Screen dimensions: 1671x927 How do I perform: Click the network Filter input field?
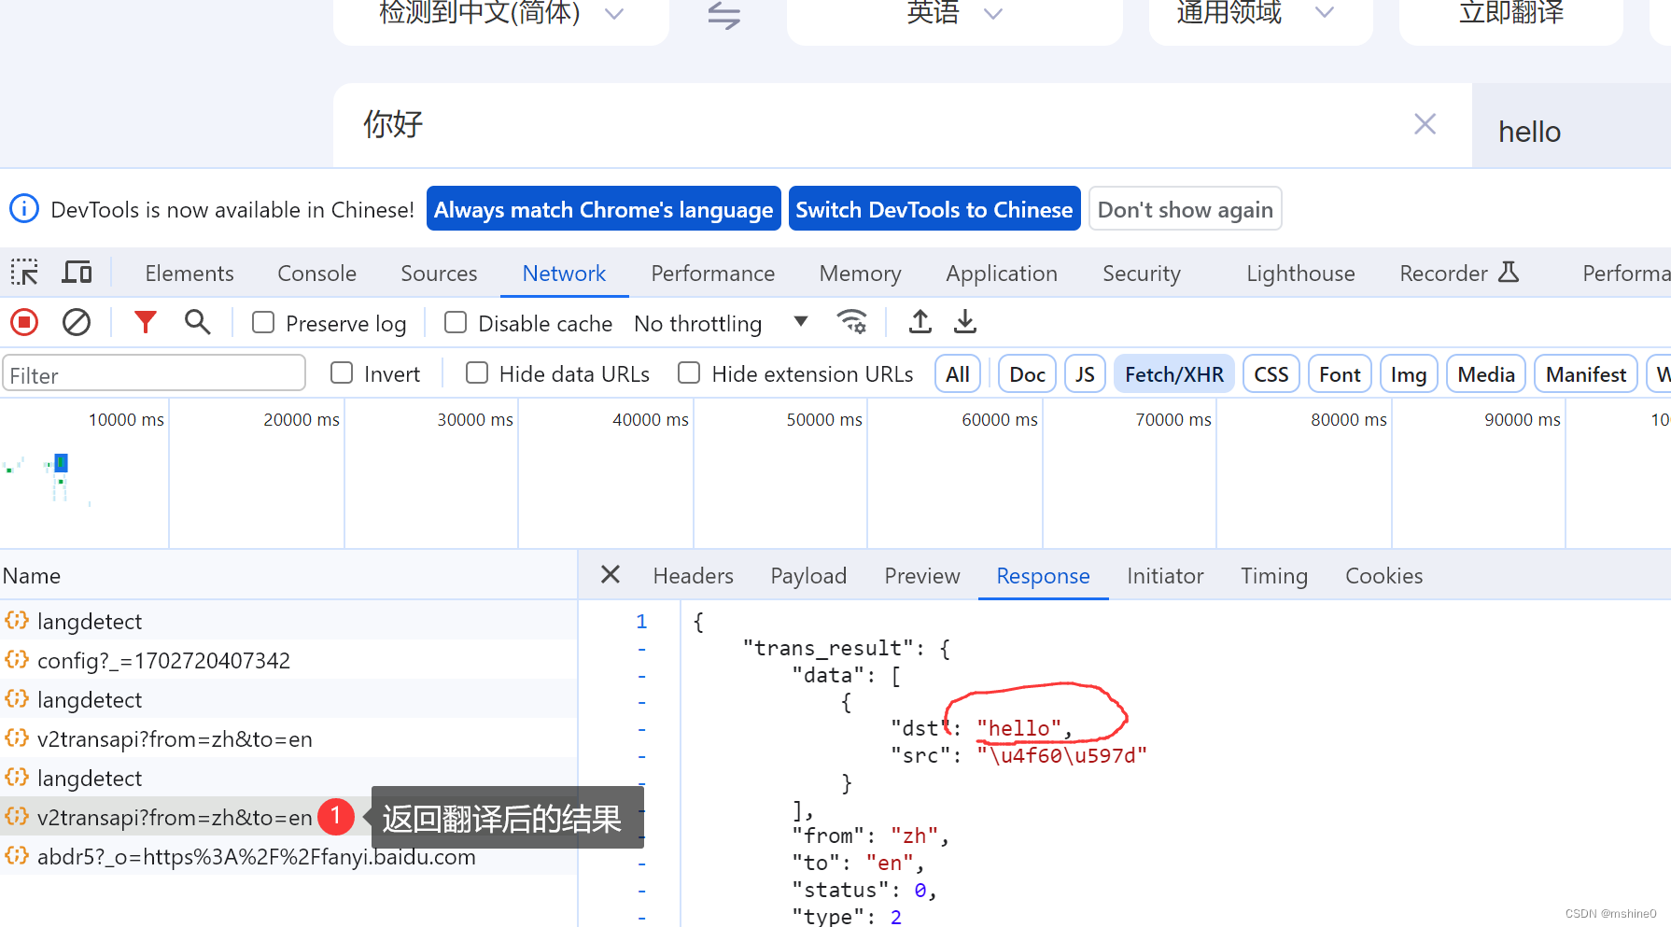[154, 374]
